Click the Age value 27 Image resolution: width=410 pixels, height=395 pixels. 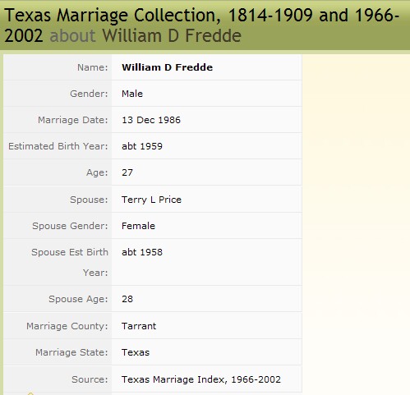[x=127, y=172]
